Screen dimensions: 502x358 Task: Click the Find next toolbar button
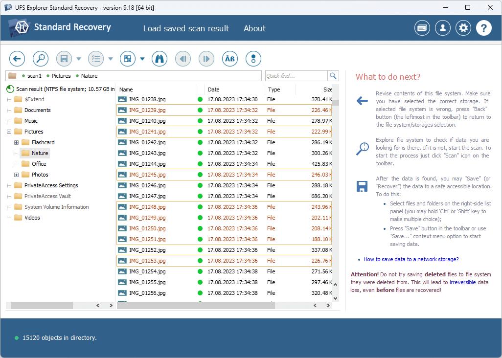tap(206, 59)
